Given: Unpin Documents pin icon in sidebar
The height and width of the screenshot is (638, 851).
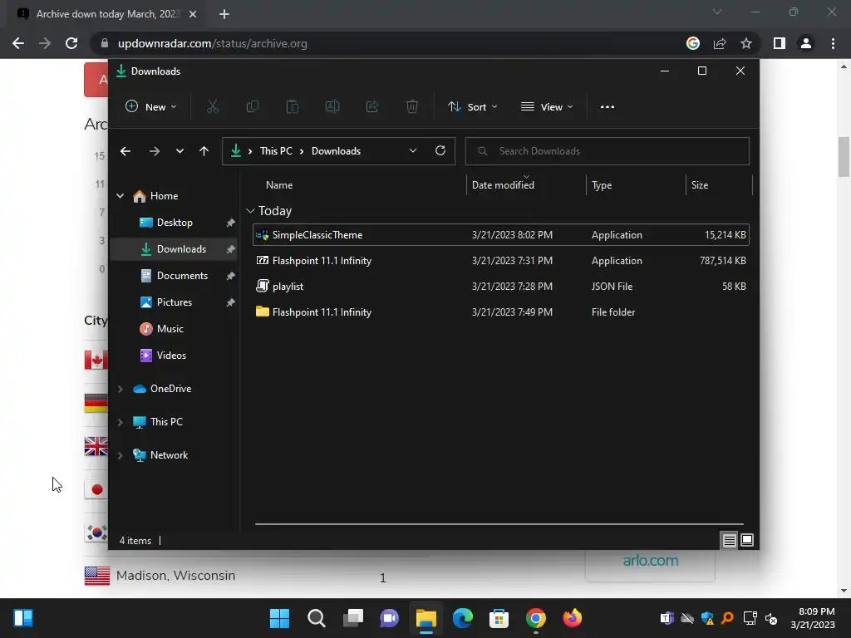Looking at the screenshot, I should [x=230, y=276].
